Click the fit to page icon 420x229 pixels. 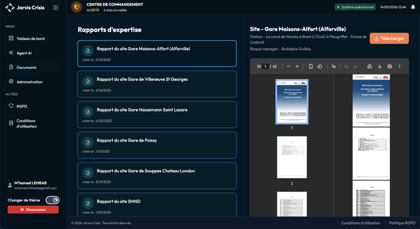click(x=311, y=66)
